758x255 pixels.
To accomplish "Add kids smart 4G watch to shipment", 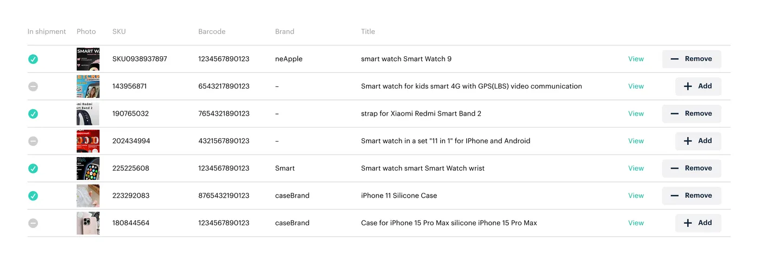I will click(x=698, y=86).
